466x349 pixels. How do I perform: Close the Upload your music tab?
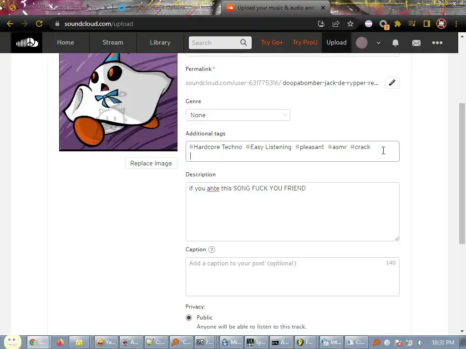pyautogui.click(x=323, y=8)
